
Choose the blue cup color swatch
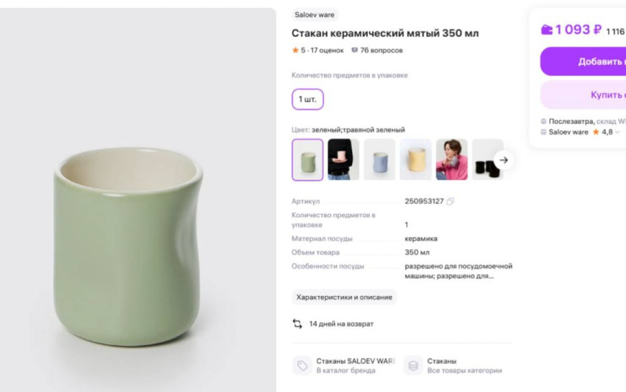click(380, 160)
